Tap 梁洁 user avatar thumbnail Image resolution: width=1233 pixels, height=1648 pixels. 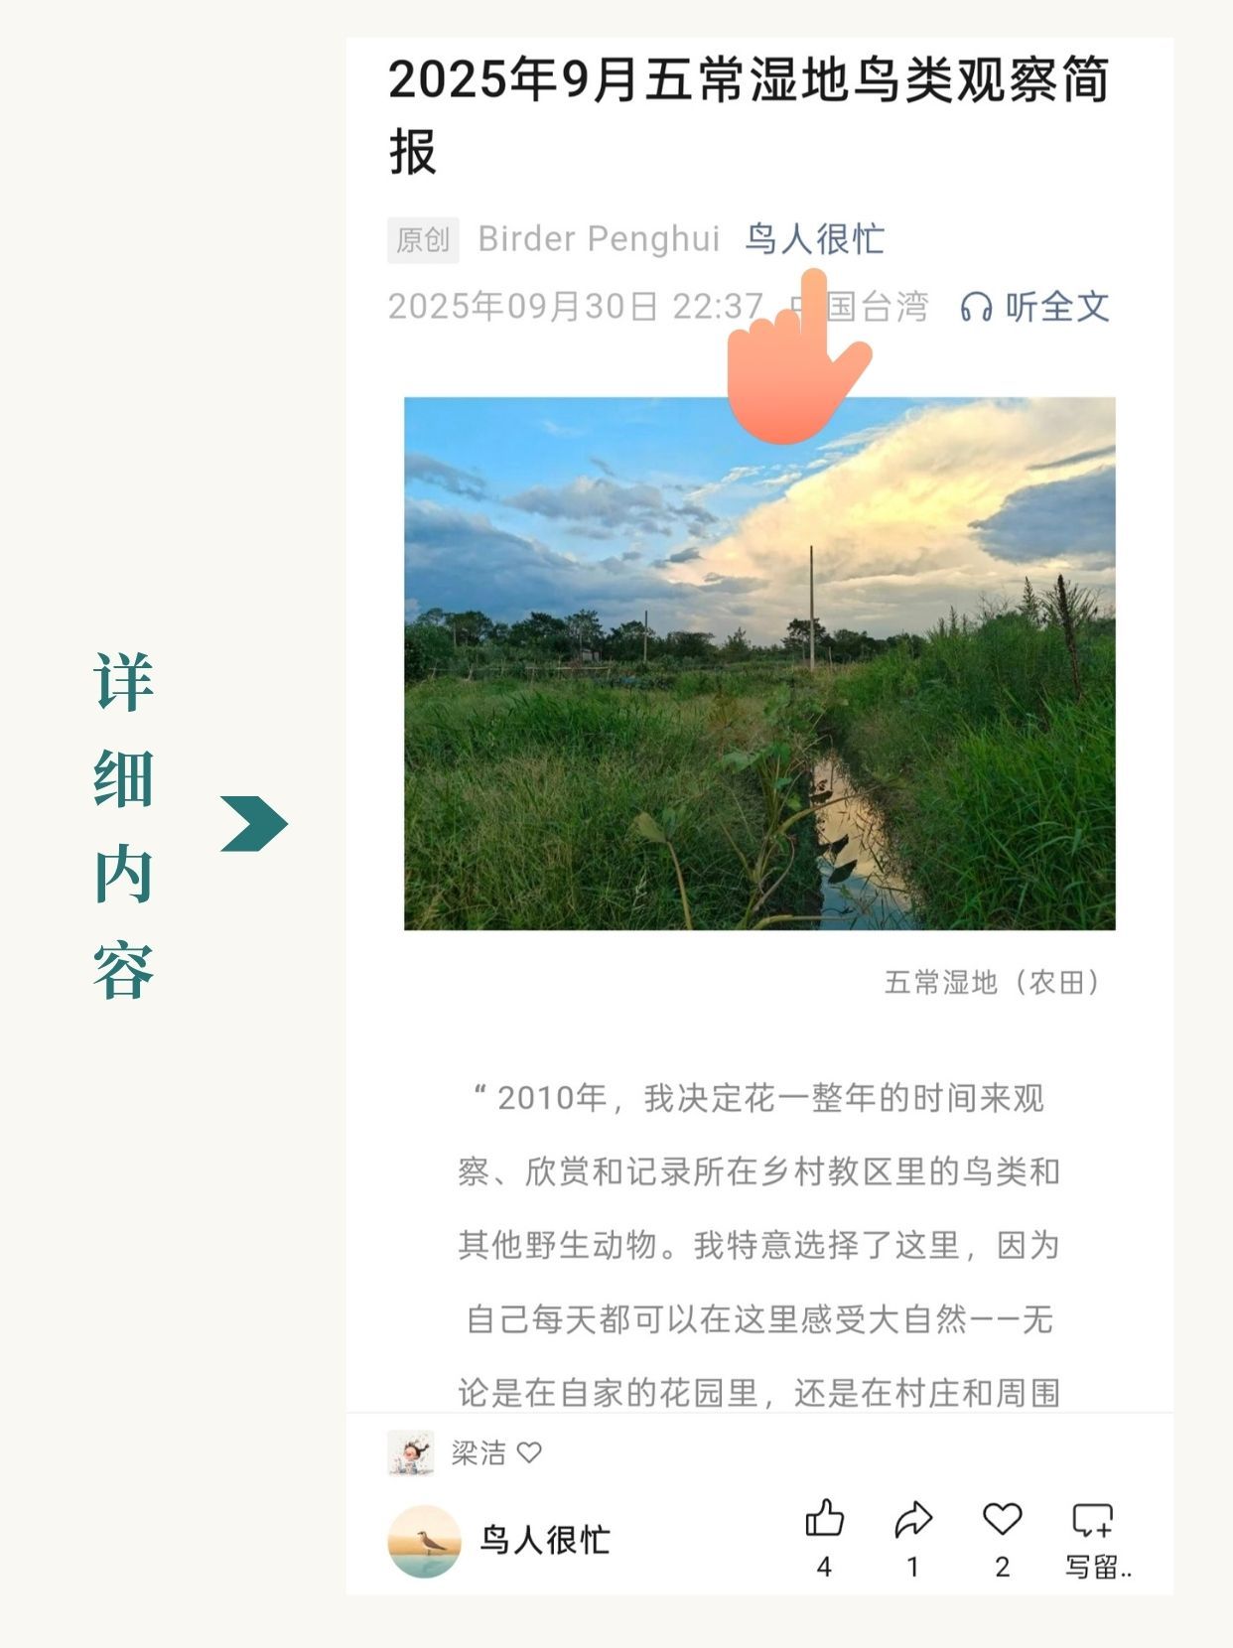pyautogui.click(x=410, y=1453)
